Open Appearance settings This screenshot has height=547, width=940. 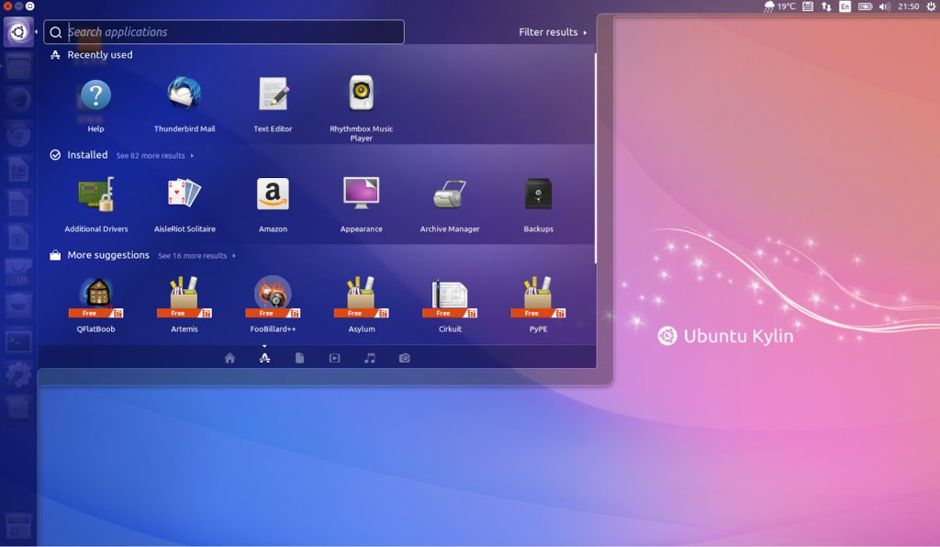point(361,193)
